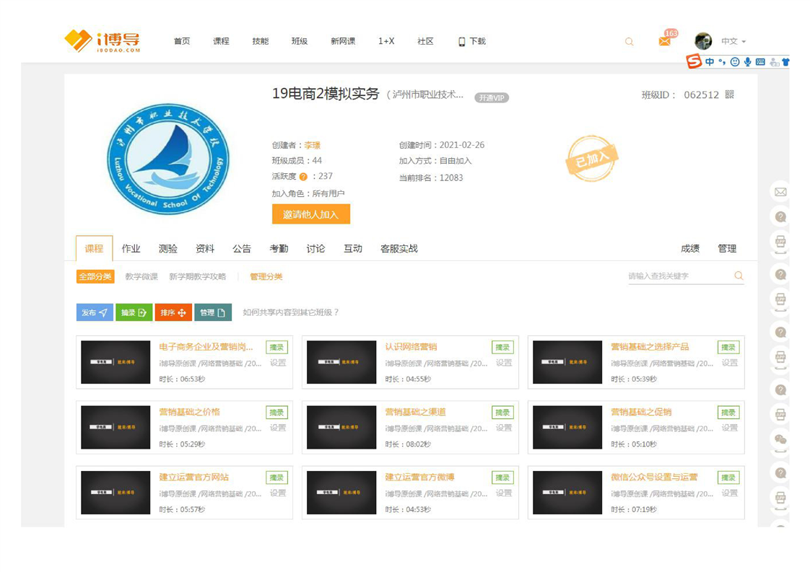810x572 pixels.
Task: Click the user avatar picture
Action: 703,41
